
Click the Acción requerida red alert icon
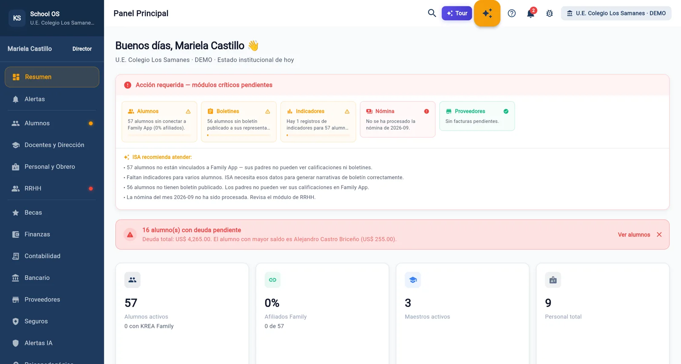click(128, 85)
